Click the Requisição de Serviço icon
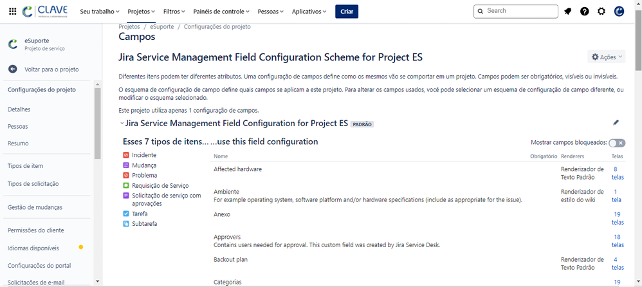The image size is (642, 287). pos(126,185)
